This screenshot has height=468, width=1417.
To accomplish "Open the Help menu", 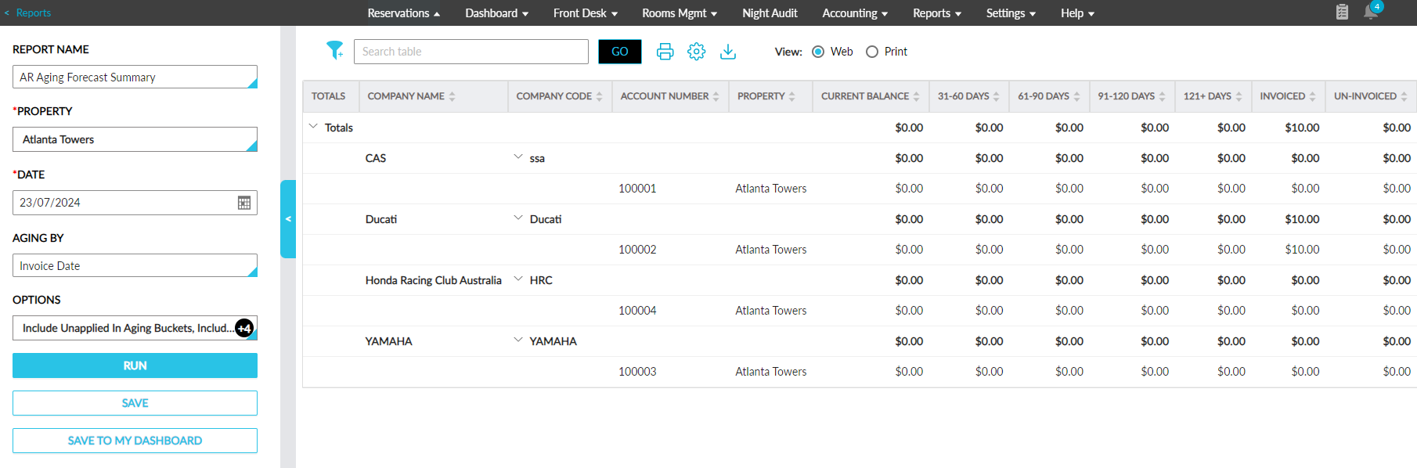I will pos(1077,13).
